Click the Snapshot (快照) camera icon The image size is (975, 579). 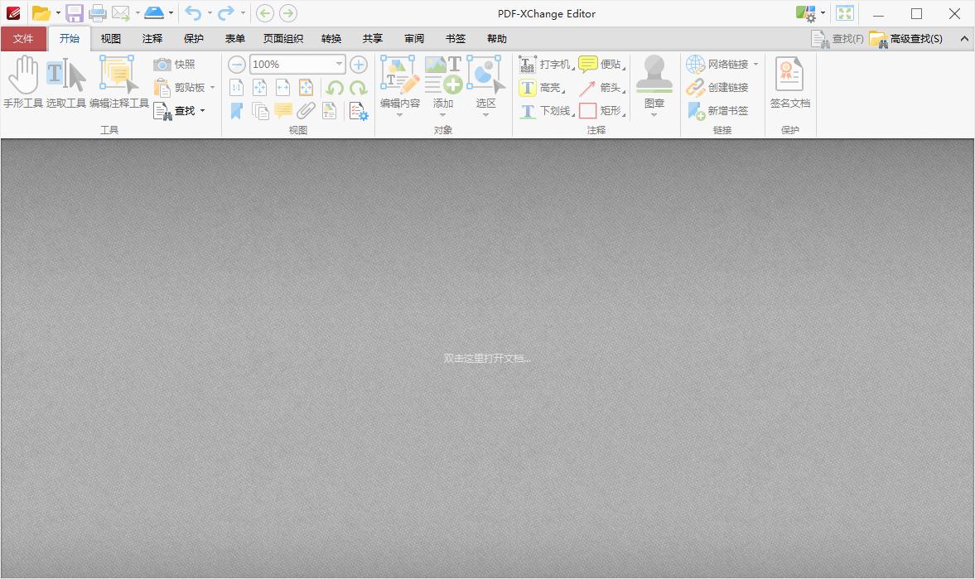(162, 65)
